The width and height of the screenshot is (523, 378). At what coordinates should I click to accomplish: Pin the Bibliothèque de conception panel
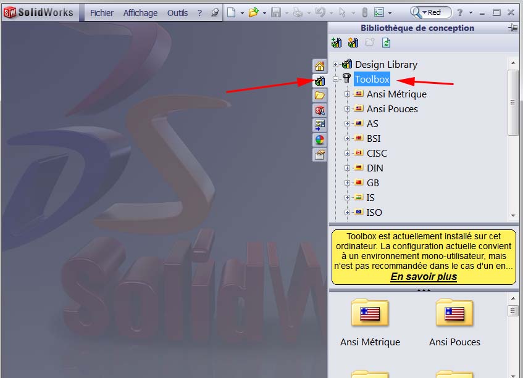coord(513,28)
